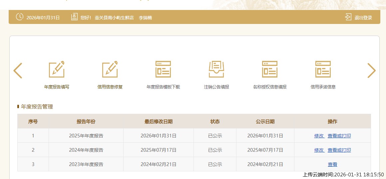
Task: Open the 信用信息修复 icon
Action: (x=110, y=70)
